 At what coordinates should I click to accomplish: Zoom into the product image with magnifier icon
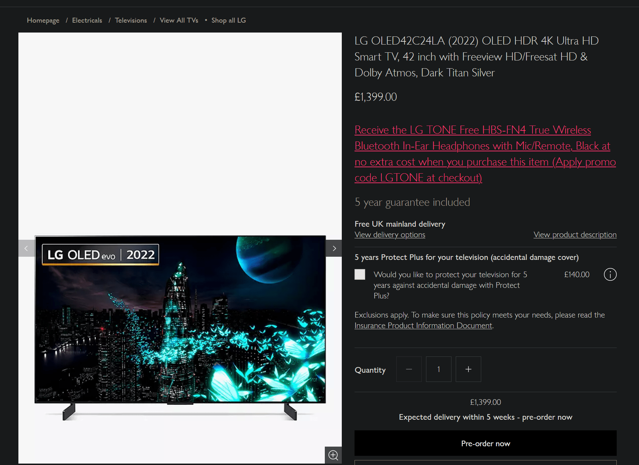(333, 455)
